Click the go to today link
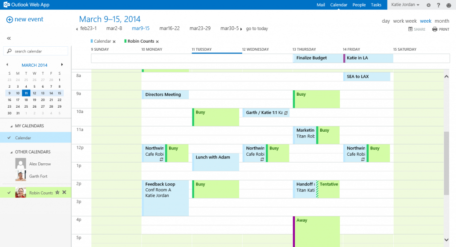The width and height of the screenshot is (456, 247). (x=257, y=28)
